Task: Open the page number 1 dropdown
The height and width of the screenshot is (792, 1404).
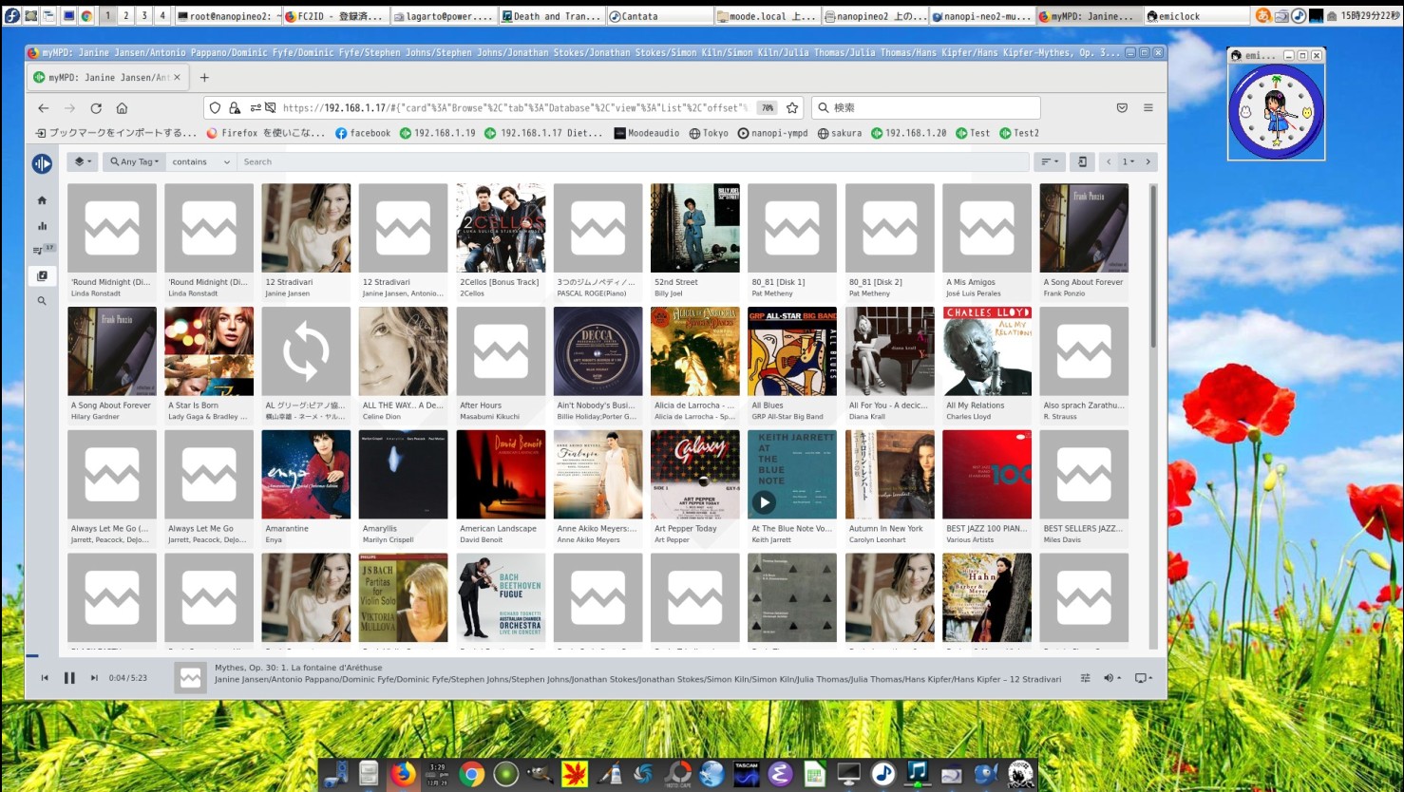Action: tap(1128, 161)
